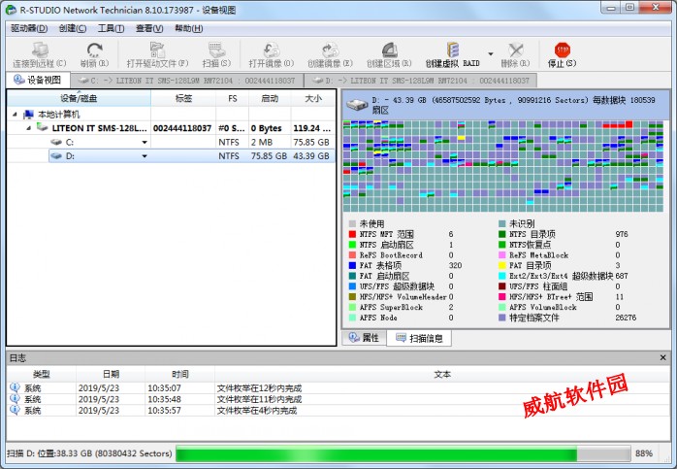Click the Refresh toolbar icon
677x469 pixels.
pos(94,50)
